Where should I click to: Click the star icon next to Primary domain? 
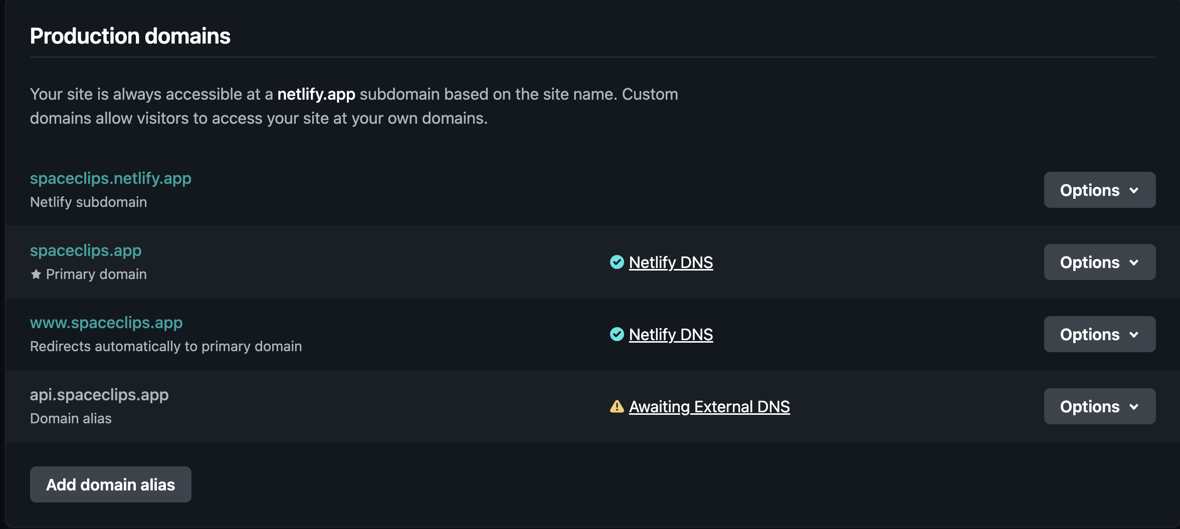coord(36,274)
